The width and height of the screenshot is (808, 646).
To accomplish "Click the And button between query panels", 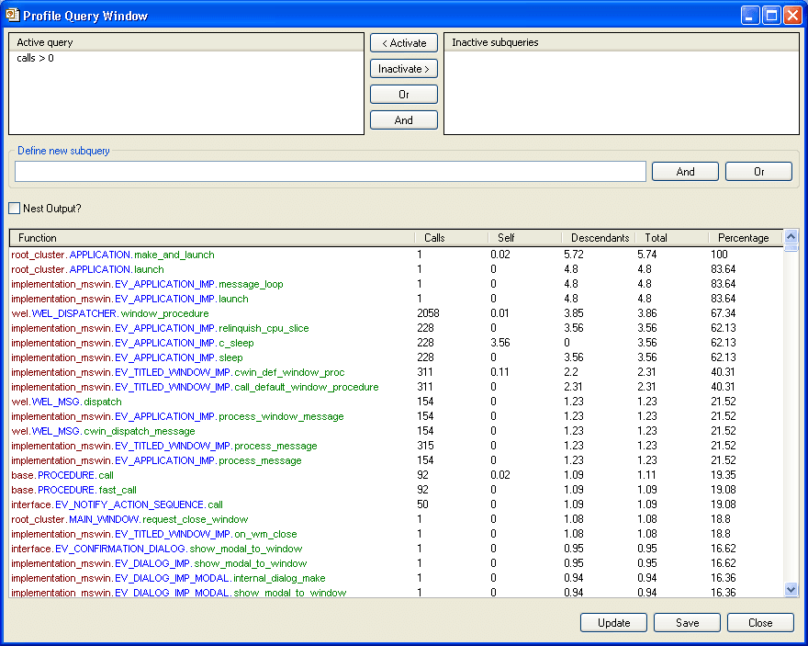I will pos(404,120).
